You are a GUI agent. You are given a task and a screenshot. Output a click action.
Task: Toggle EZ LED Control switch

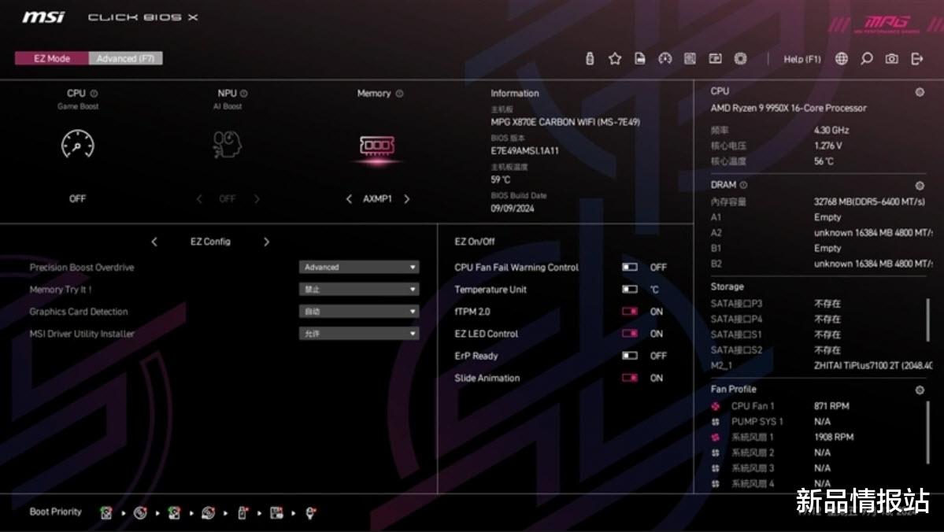coord(630,334)
